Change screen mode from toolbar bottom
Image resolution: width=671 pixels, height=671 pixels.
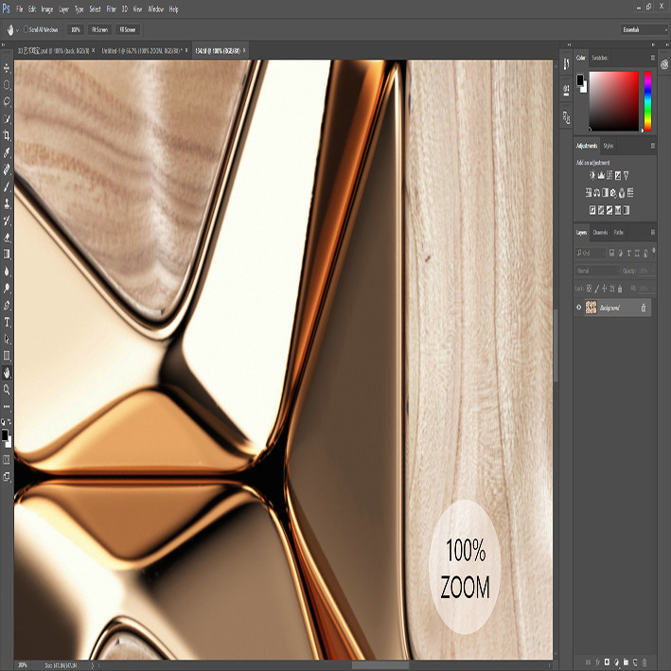(x=7, y=476)
